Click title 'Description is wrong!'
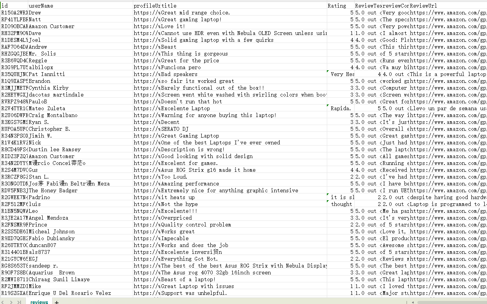487x304 pixels. click(244, 149)
